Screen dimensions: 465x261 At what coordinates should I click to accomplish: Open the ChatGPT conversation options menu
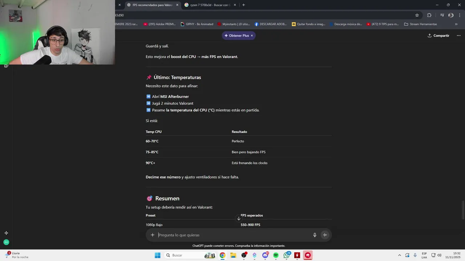coord(459,36)
